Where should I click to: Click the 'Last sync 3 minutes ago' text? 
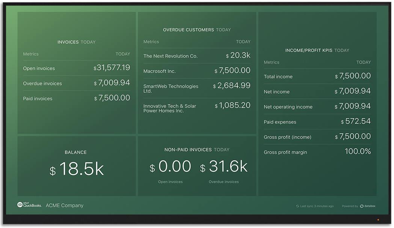[317, 206]
